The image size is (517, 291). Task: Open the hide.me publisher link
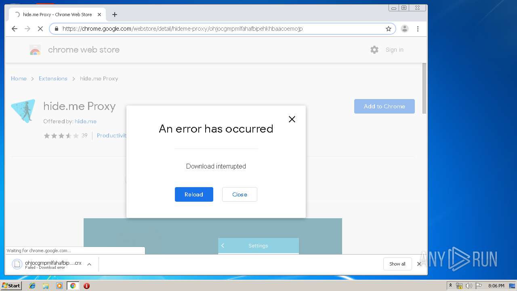[x=86, y=121]
